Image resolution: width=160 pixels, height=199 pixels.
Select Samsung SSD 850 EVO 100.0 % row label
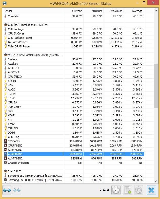pos(35,180)
